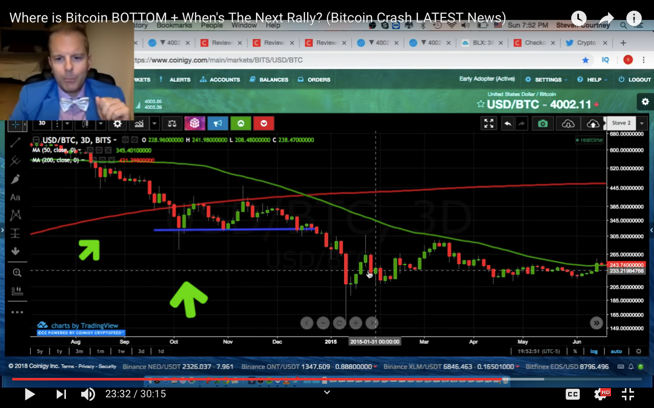Expand the SETTINGS menu

coord(547,80)
